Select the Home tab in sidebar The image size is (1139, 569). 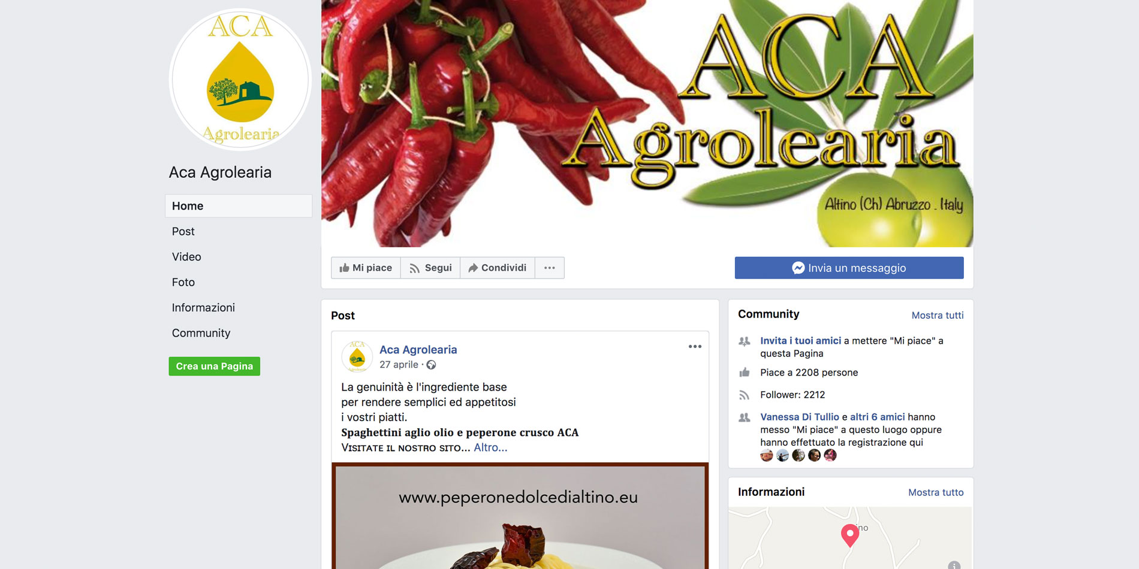coord(239,206)
